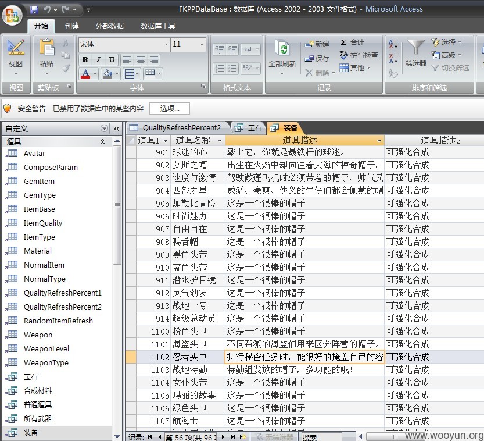This screenshot has height=441, width=484.
Task: Click the gridlines icon
Action: pyautogui.click(x=130, y=74)
